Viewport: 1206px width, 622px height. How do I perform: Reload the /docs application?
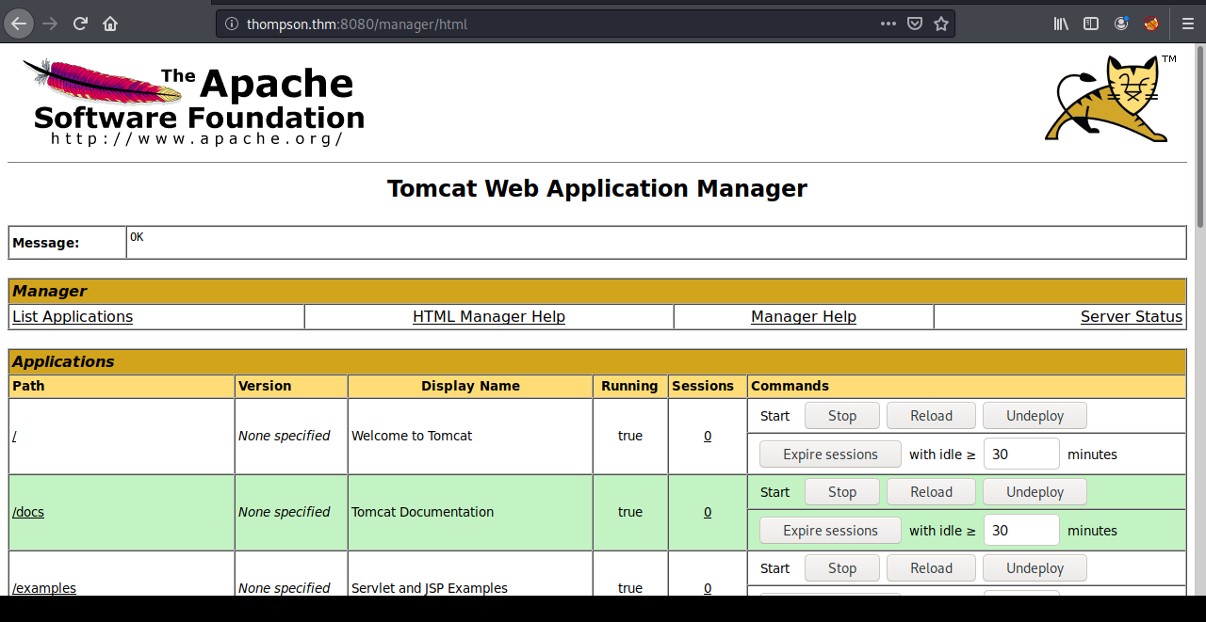pos(932,492)
